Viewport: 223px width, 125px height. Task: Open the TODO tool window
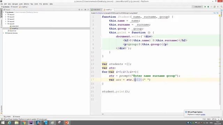7,117
